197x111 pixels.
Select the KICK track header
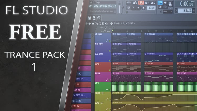tap(103, 86)
